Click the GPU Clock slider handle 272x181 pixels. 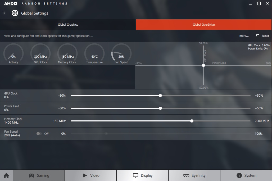(160, 96)
